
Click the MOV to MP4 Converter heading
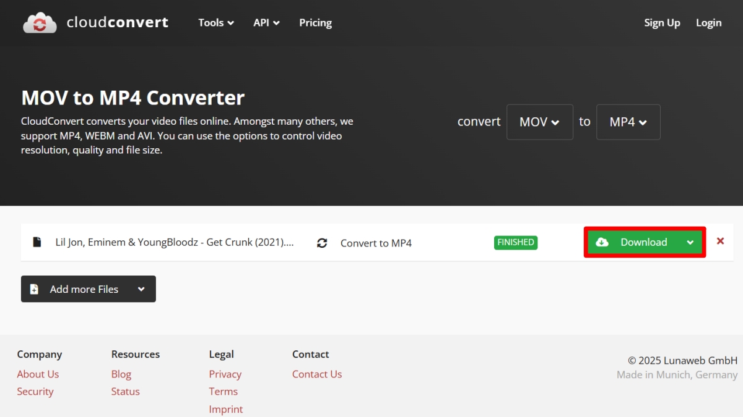point(133,98)
